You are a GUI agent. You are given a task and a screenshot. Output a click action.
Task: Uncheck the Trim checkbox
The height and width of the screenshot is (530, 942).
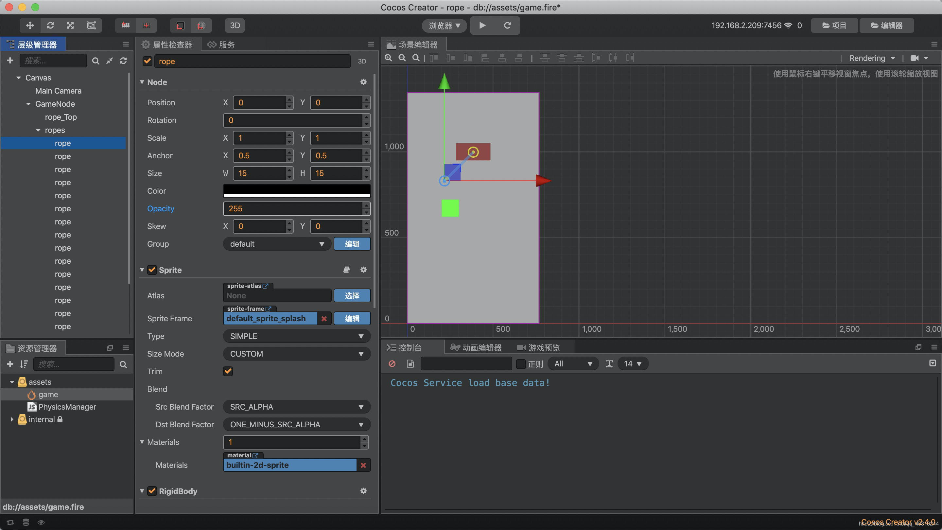[228, 371]
